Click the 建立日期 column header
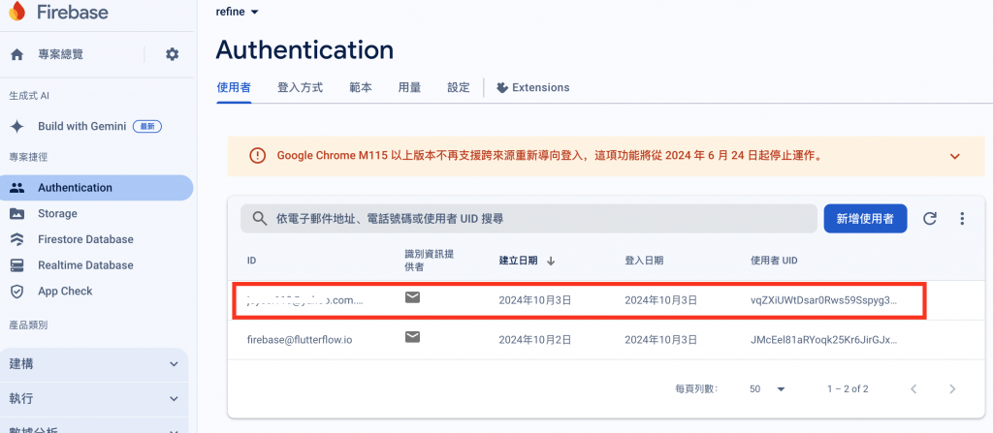 (518, 261)
